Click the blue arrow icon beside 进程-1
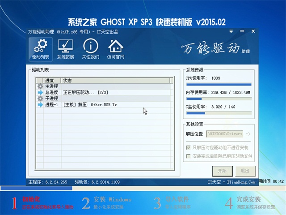 (x=40, y=105)
